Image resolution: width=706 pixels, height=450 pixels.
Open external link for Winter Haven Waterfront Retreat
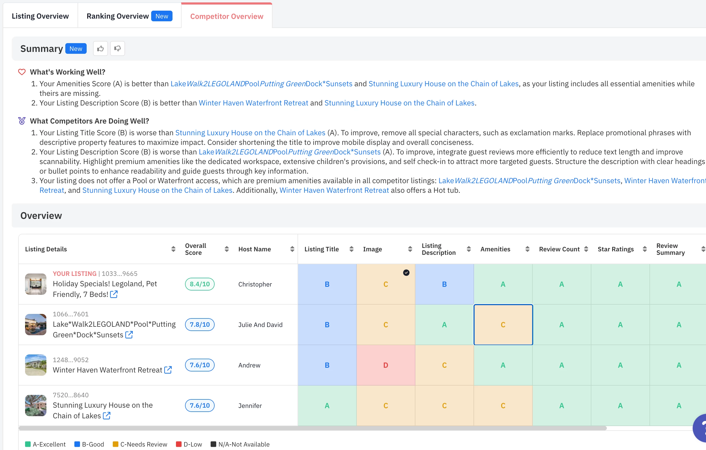coord(168,370)
